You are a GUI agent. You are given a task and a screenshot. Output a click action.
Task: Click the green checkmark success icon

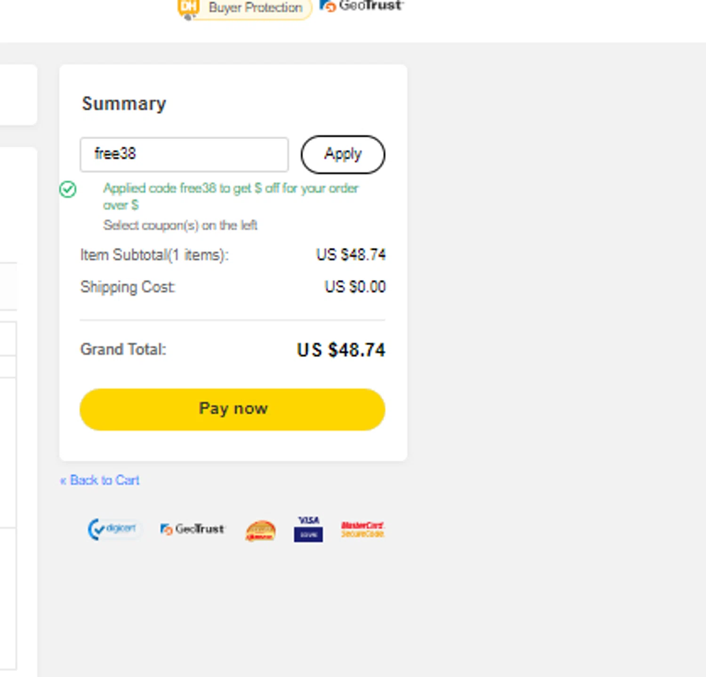pyautogui.click(x=68, y=189)
